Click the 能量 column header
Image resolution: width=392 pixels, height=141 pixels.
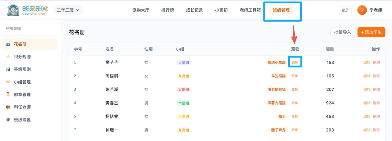[x=330, y=49]
